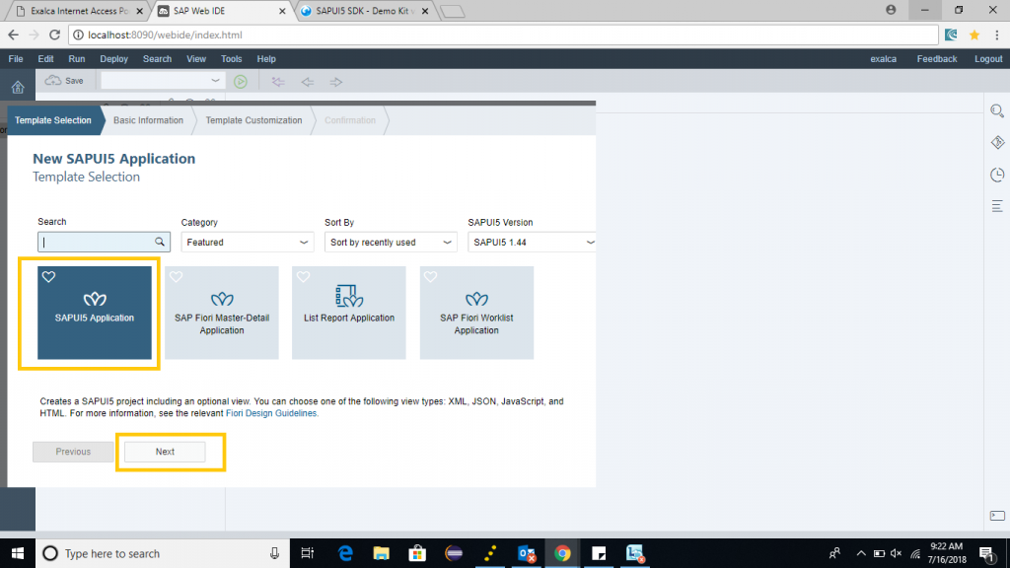Go to the Template Customization wizard step

pos(253,120)
